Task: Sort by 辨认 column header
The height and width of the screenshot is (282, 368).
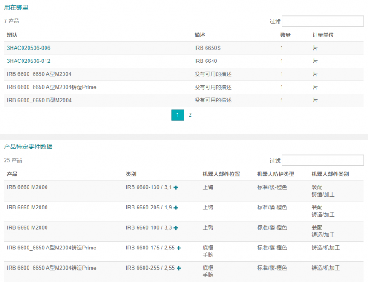Action: click(12, 35)
